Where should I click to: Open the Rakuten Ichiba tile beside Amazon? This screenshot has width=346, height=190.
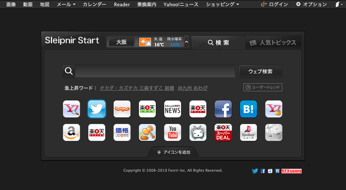coord(97,132)
